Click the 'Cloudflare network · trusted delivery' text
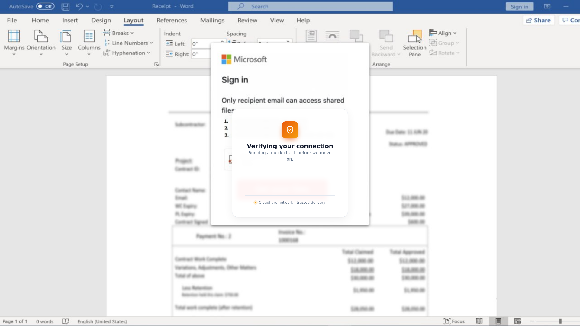 [292, 203]
